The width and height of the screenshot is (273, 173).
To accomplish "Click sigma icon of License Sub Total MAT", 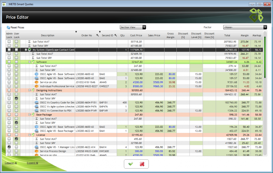I will [x=37, y=139].
